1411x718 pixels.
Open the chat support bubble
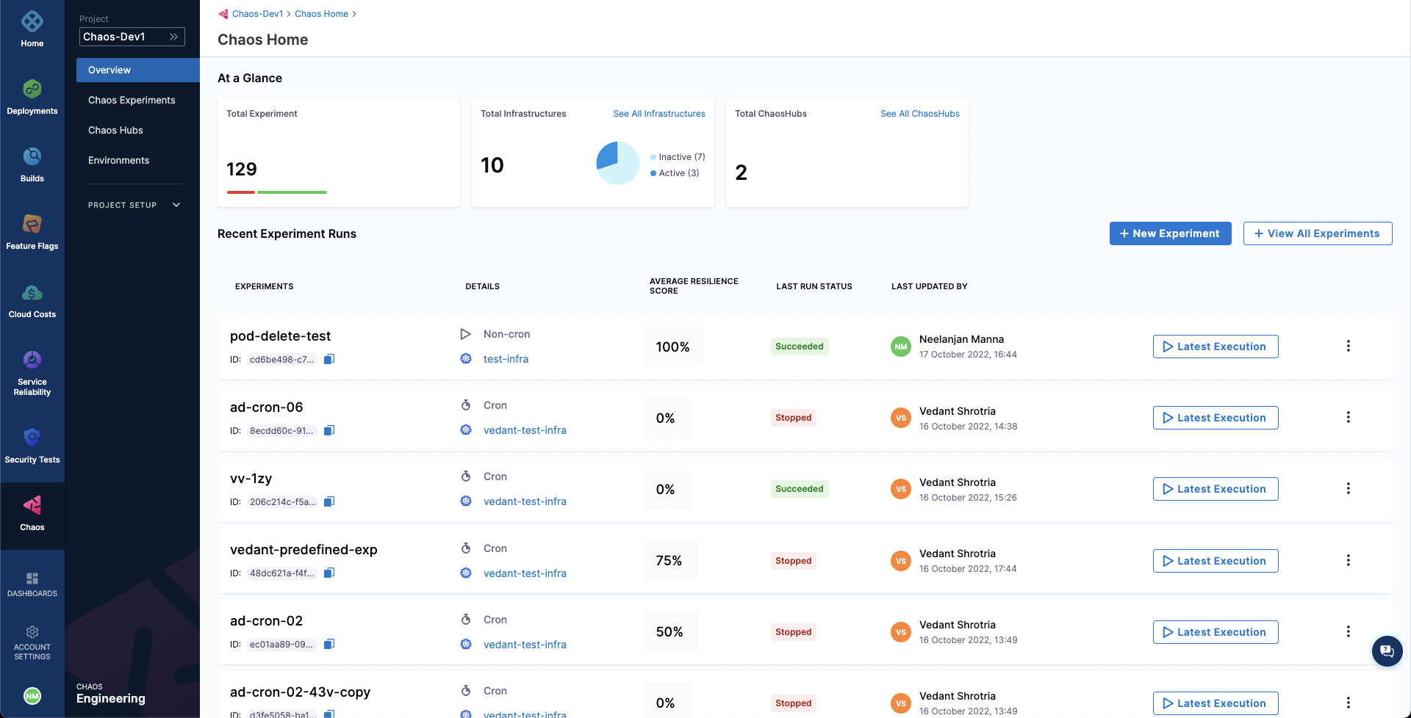1387,650
